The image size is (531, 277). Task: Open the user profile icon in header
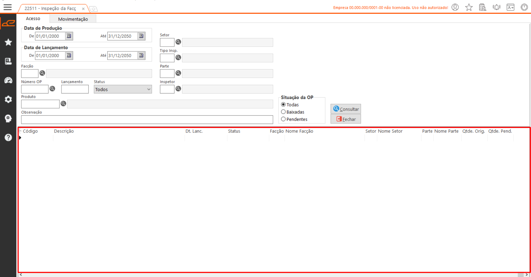click(455, 7)
